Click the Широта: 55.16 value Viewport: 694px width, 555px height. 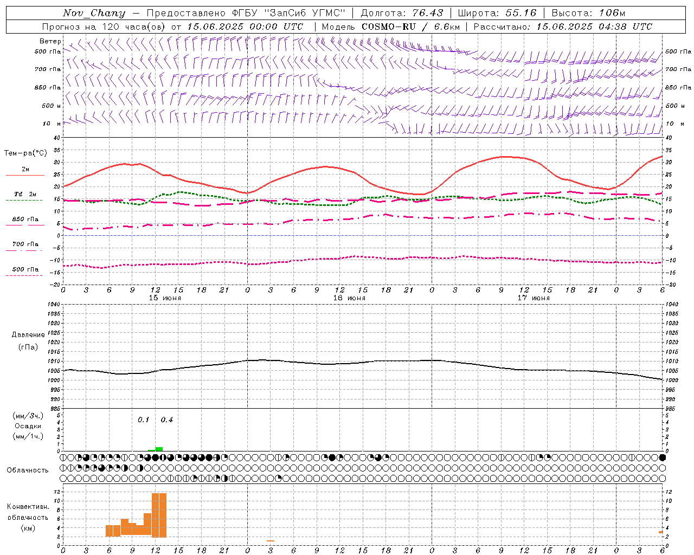[497, 13]
